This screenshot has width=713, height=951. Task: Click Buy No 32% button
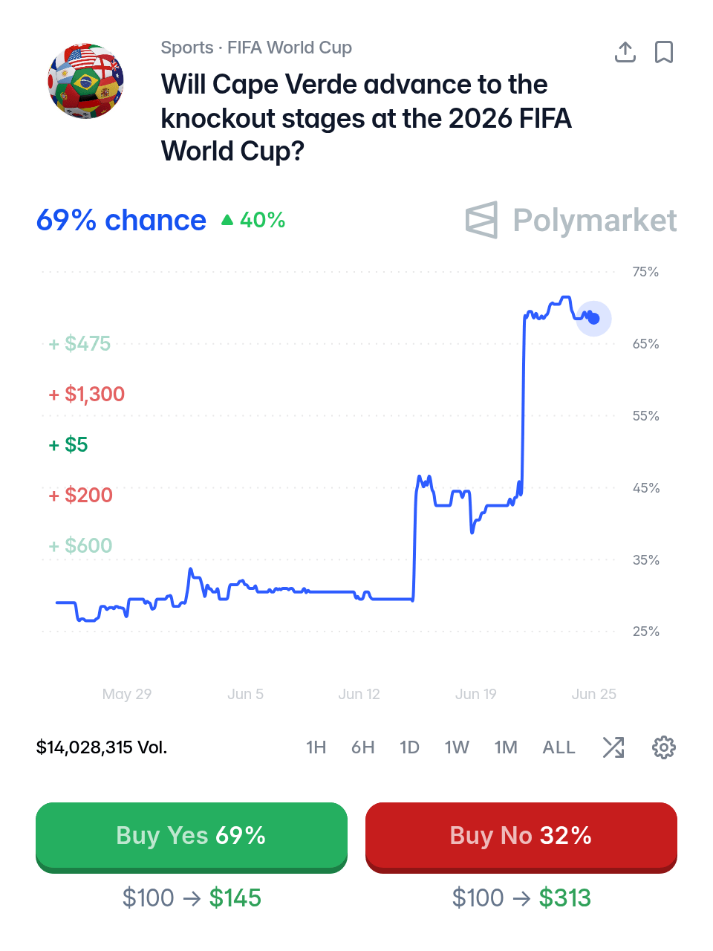tap(521, 837)
